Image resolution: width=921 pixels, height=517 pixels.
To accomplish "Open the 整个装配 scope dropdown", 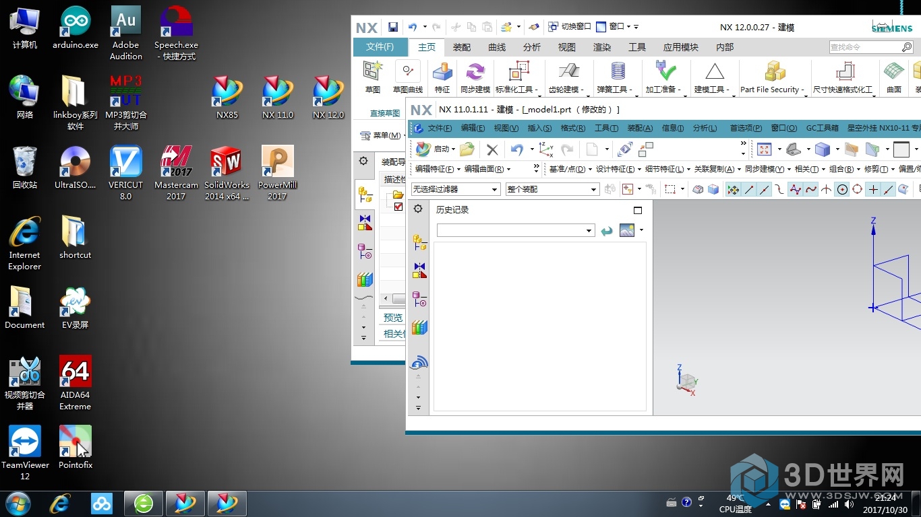I will [x=552, y=190].
